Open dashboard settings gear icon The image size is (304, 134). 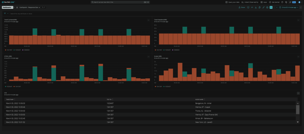[x=267, y=7]
